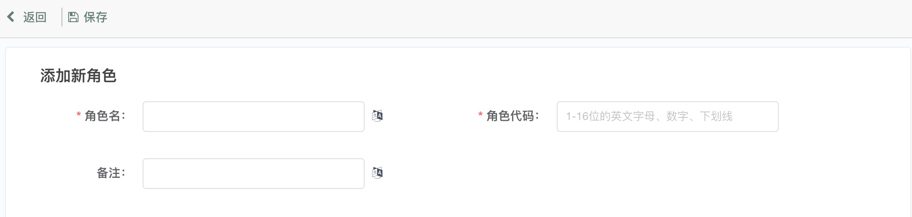Click blank form area below 角色代码 field
The image size is (912, 217).
point(668,174)
